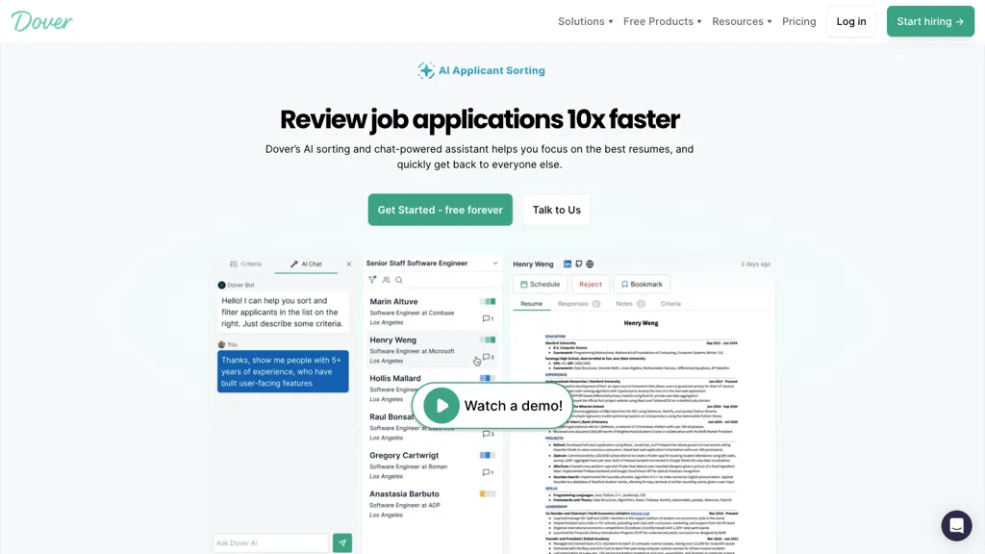Open the Resources dropdown menu
Screen dimensions: 985x554
742,21
